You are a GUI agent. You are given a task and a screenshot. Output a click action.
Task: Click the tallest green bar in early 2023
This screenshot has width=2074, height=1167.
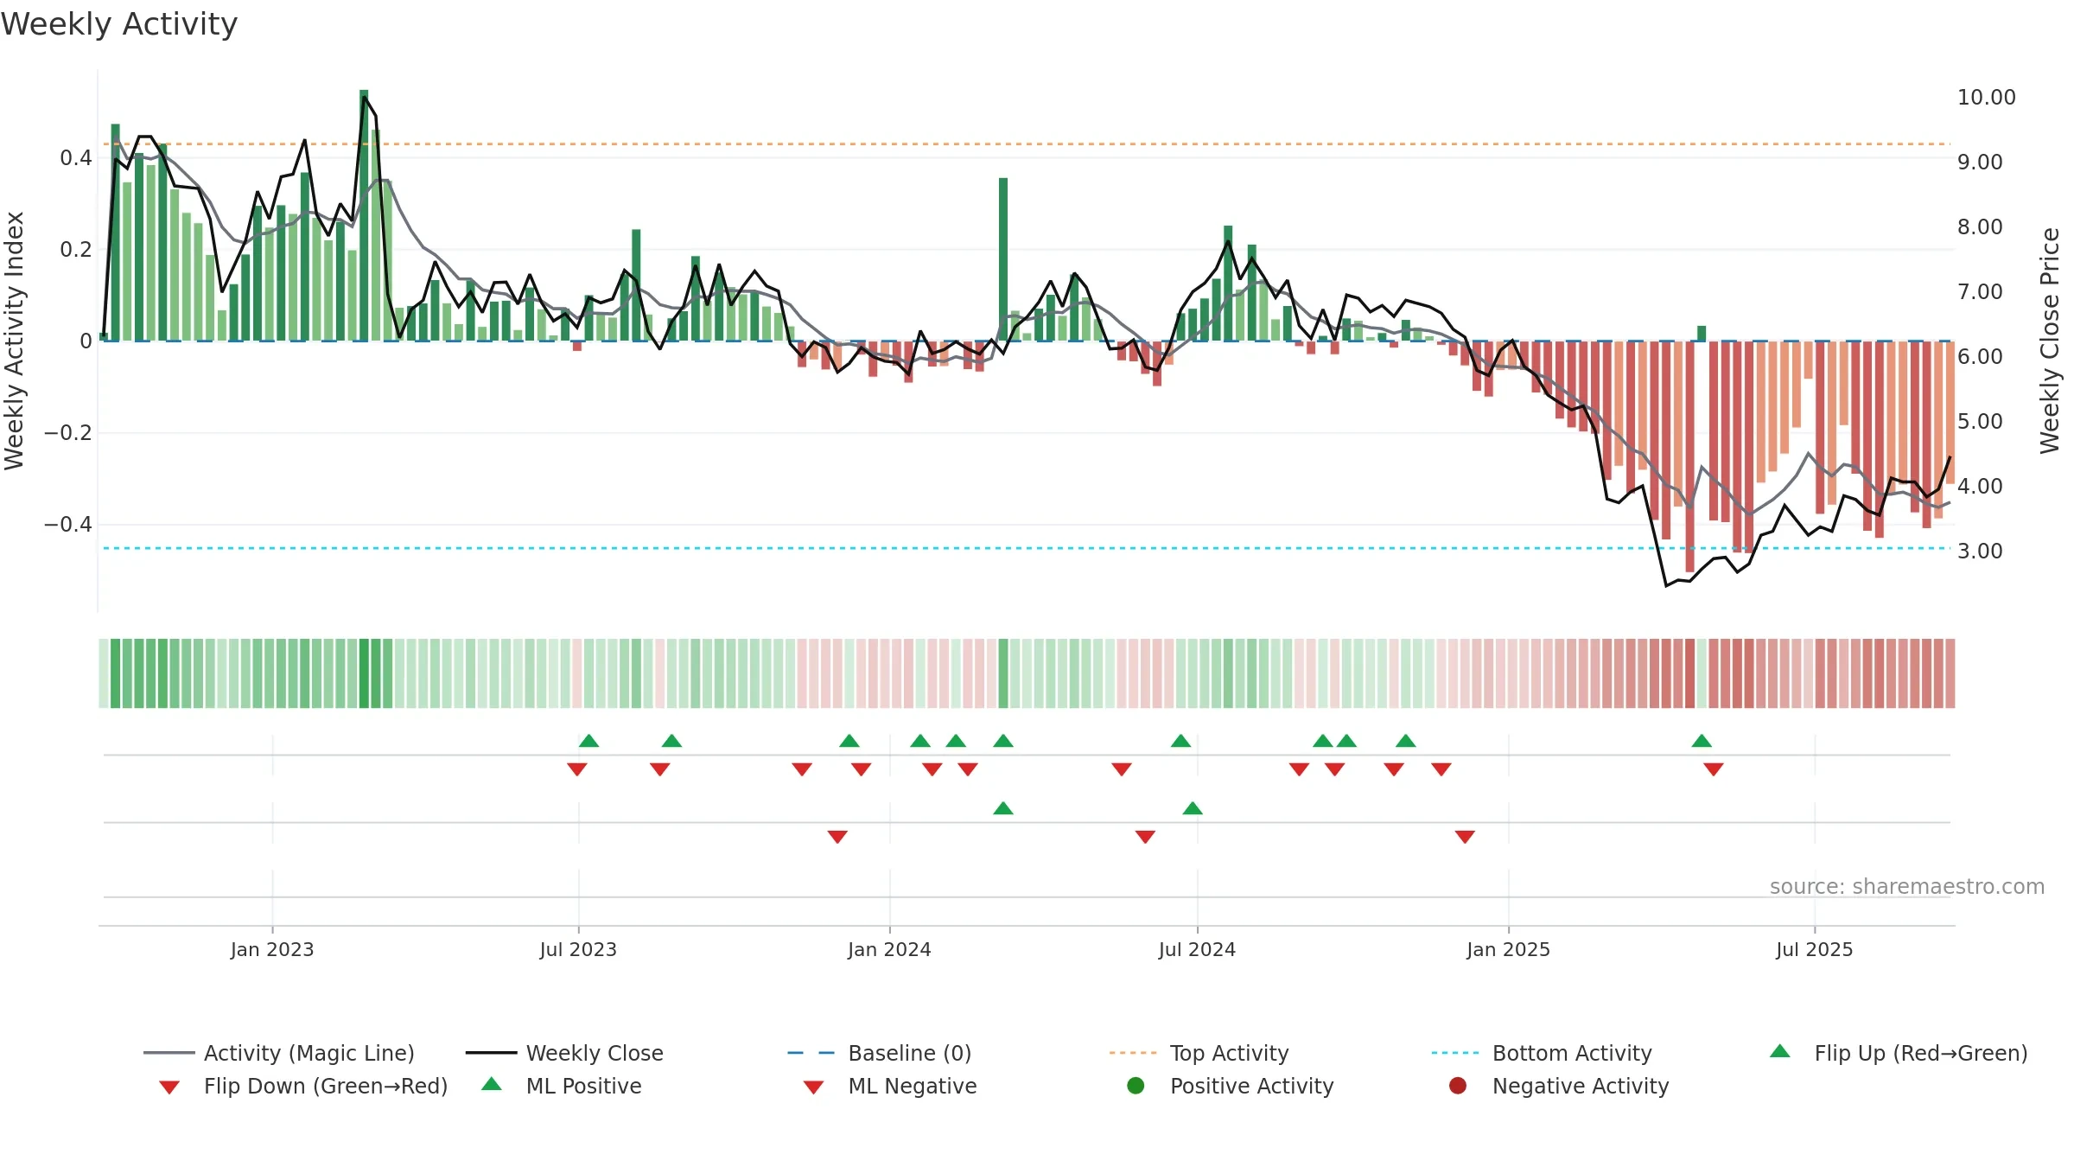coord(364,215)
